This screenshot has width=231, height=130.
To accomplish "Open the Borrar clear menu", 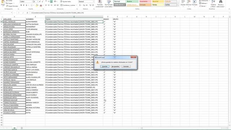I will 203,6.
